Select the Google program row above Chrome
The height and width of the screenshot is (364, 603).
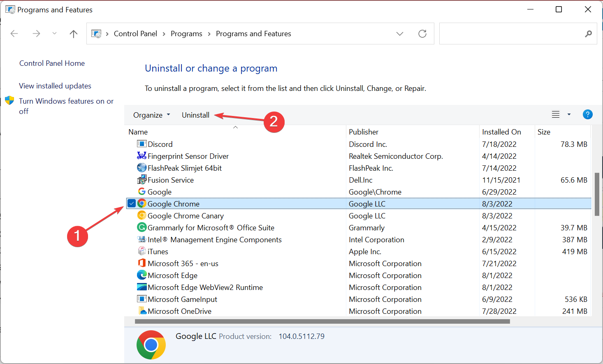pyautogui.click(x=358, y=192)
